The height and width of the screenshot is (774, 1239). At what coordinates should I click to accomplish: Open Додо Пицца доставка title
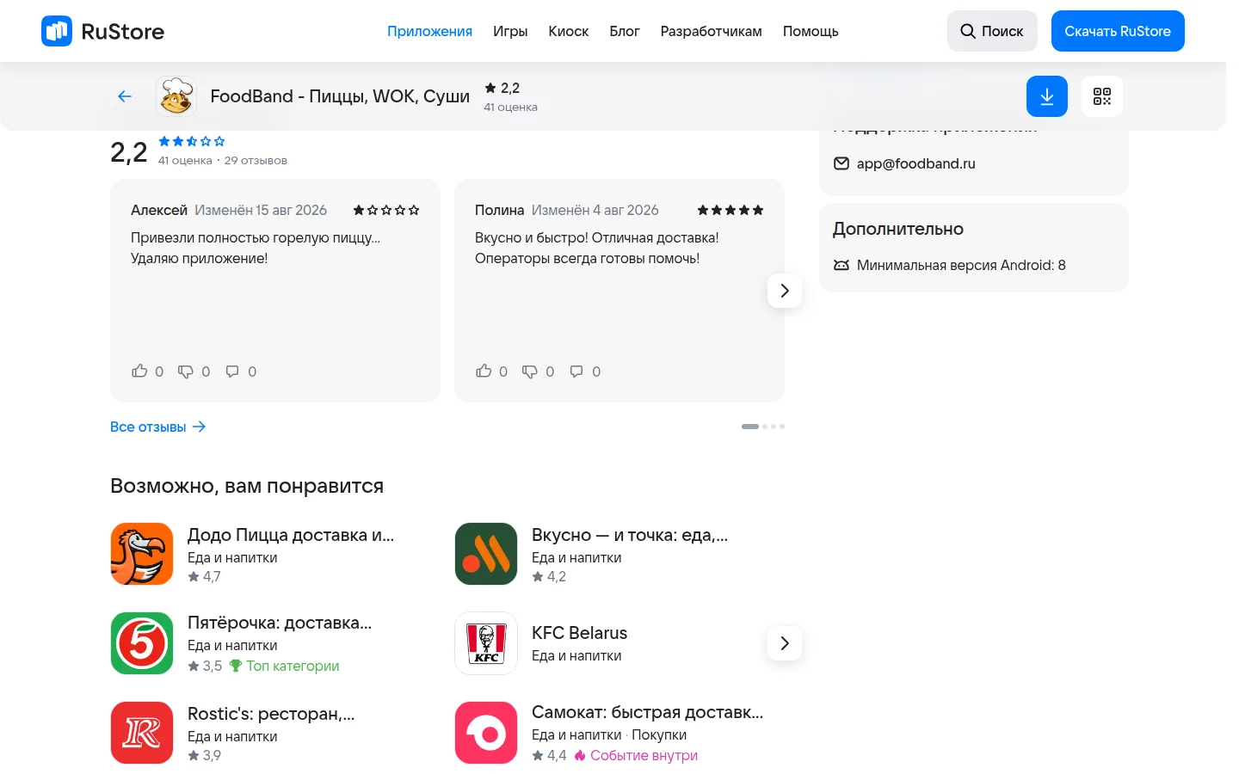tap(291, 535)
